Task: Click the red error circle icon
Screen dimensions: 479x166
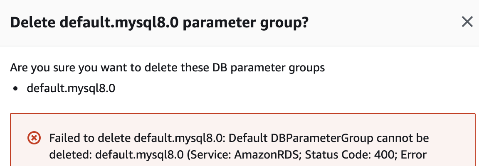Action: click(33, 137)
